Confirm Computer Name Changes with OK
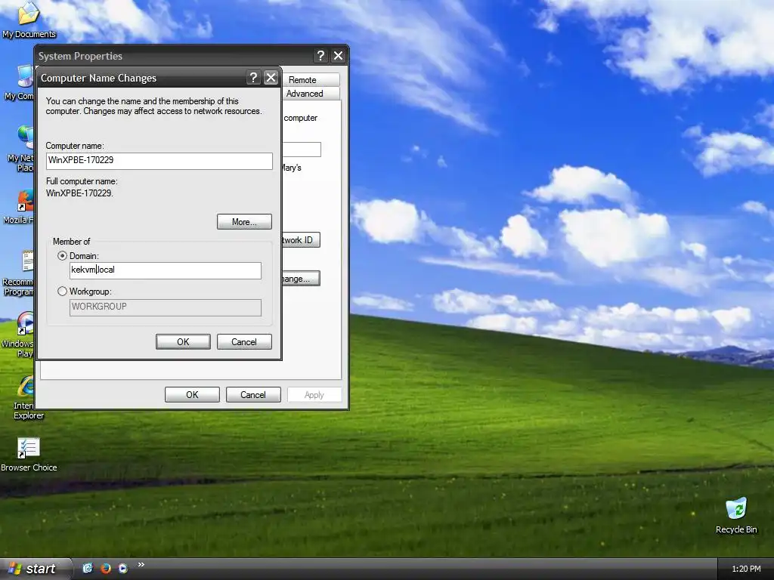The height and width of the screenshot is (580, 774). (183, 342)
